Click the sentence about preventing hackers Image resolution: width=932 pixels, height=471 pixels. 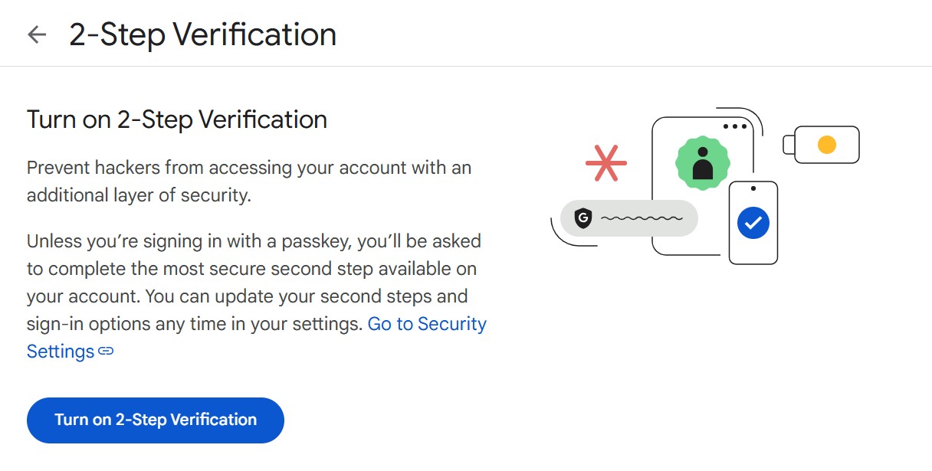[x=249, y=181]
